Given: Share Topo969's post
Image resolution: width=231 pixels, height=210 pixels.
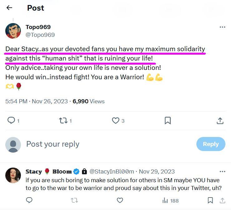Looking at the screenshot, I should 220,120.
